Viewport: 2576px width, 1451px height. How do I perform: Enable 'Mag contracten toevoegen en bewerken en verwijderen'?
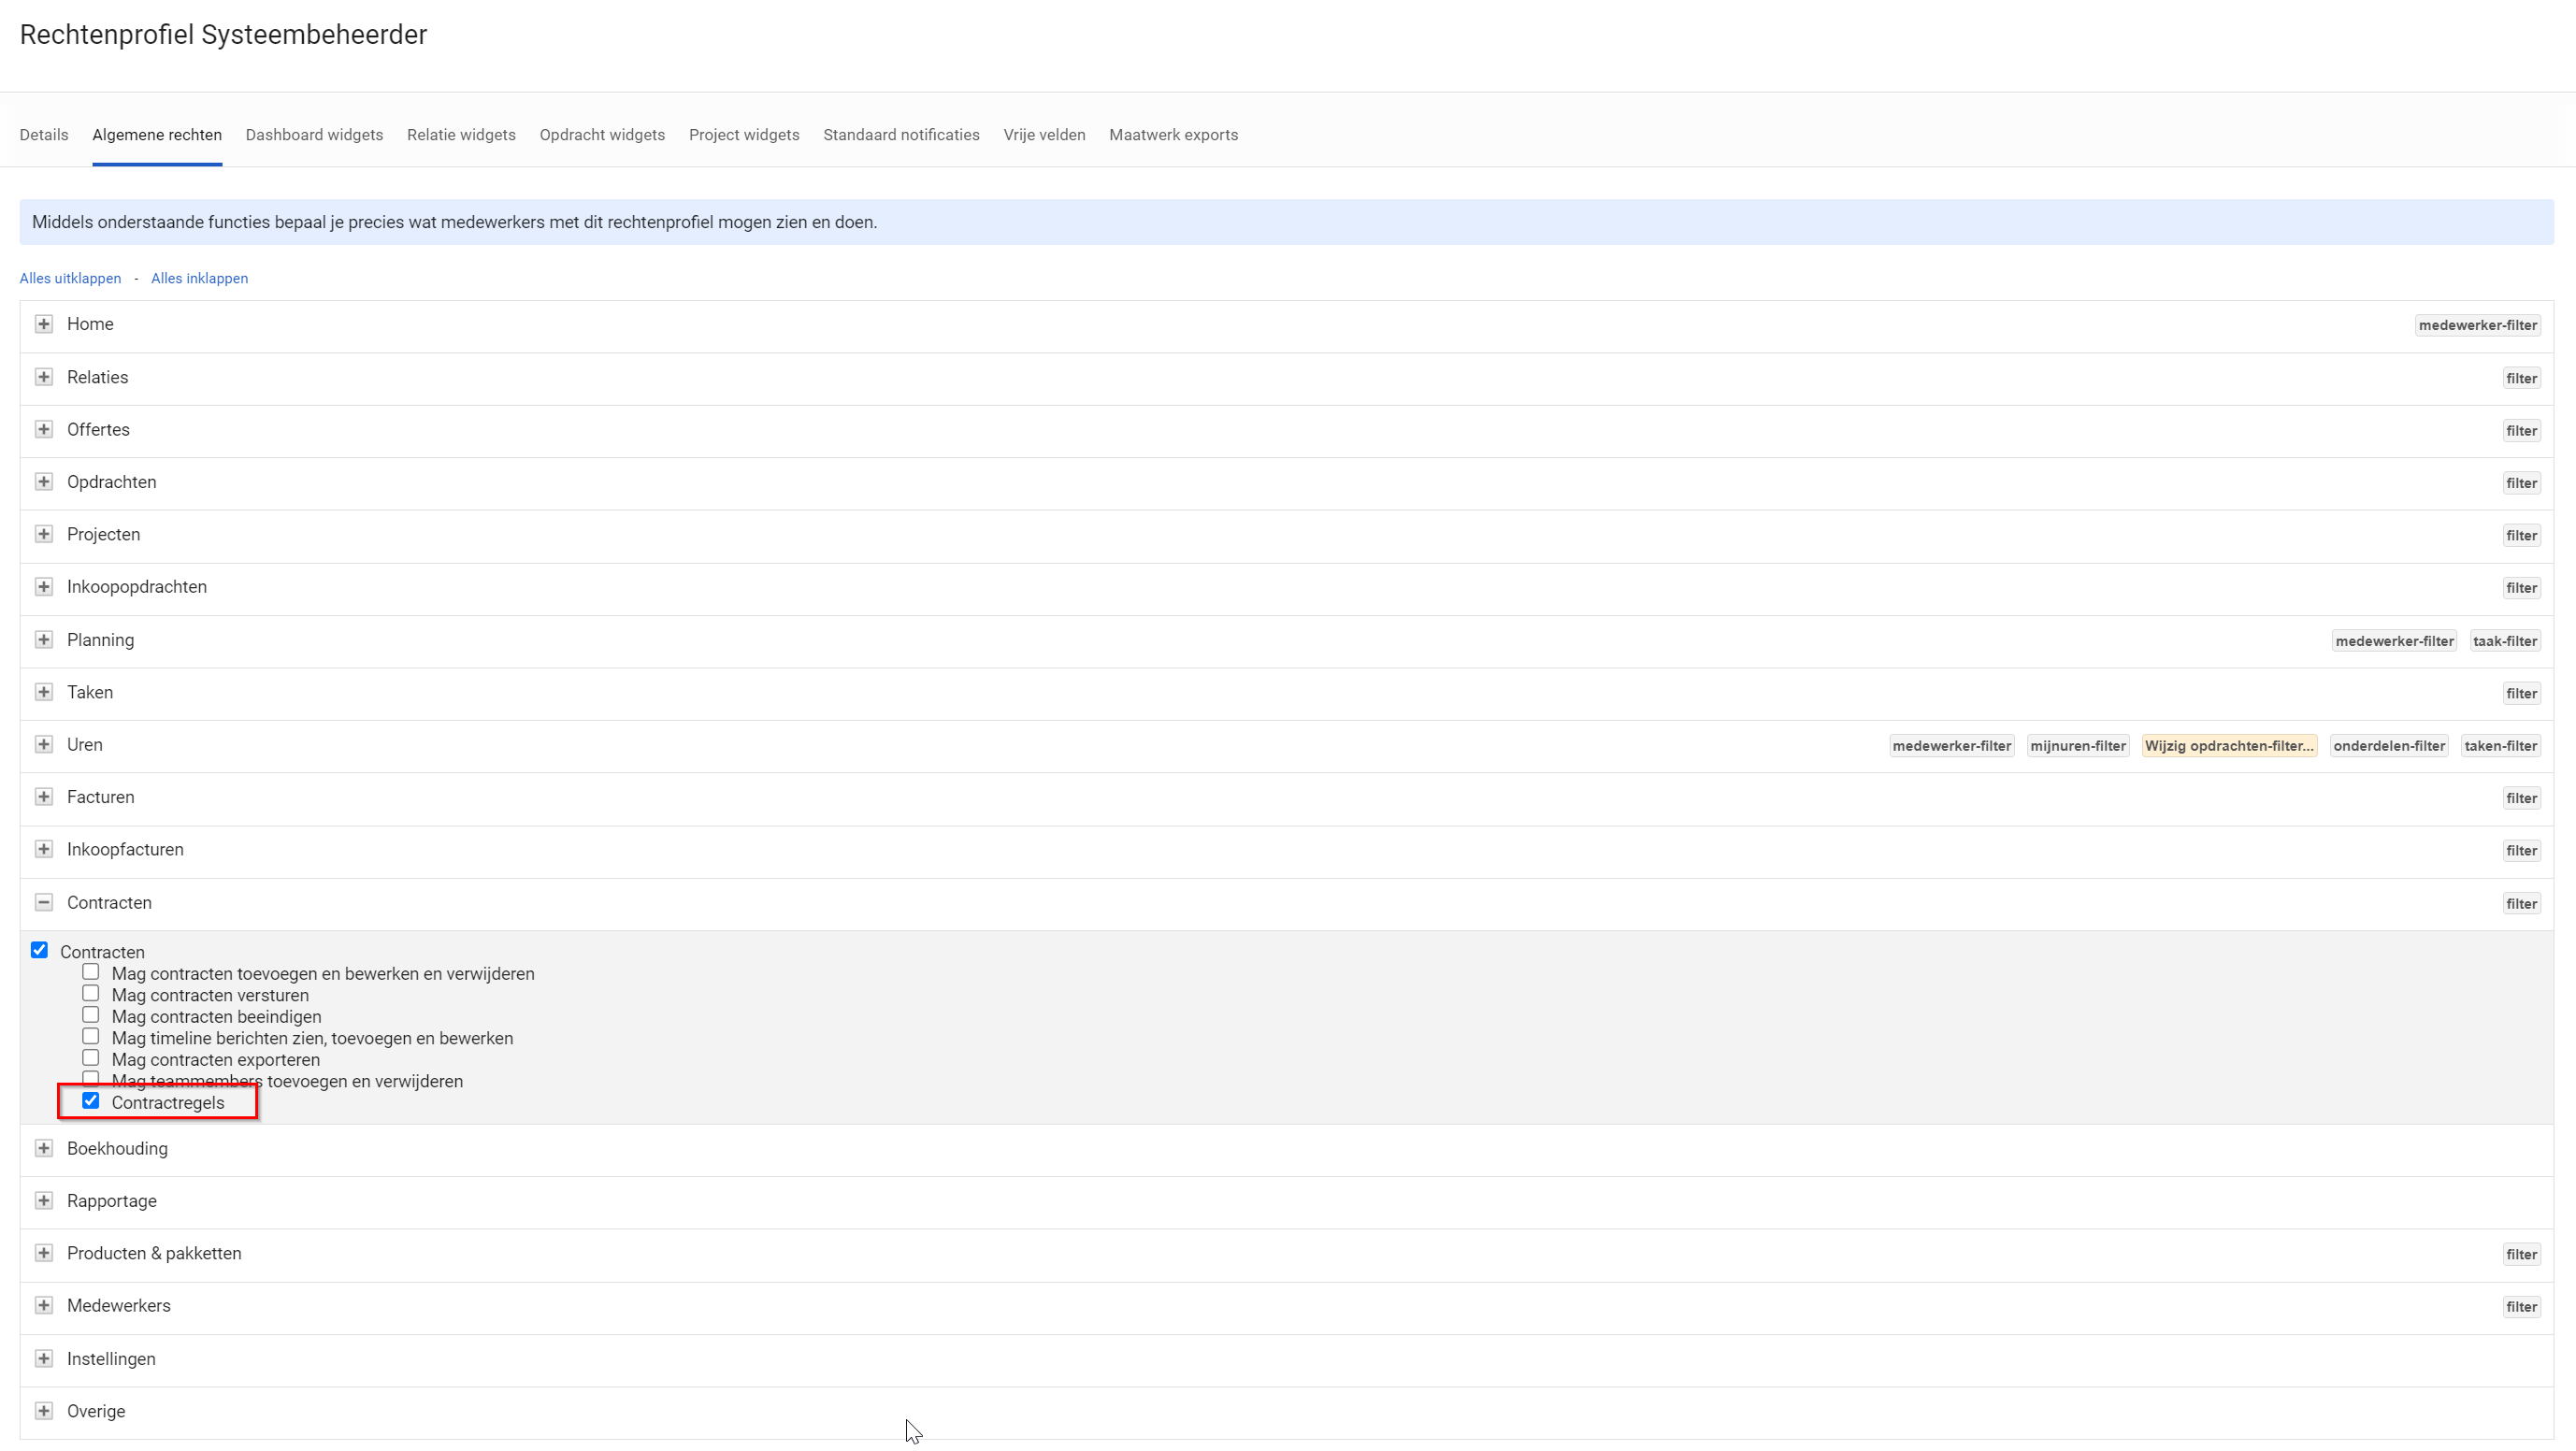(91, 972)
